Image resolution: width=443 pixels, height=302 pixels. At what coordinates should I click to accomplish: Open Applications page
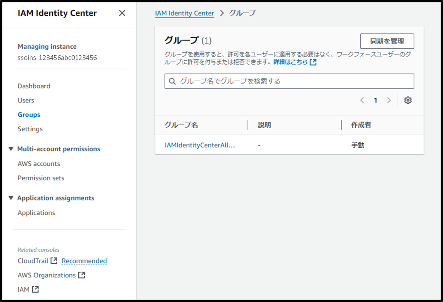(x=36, y=213)
